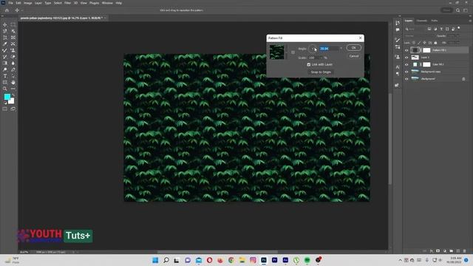Toggle visibility of the Background layer
The image size is (473, 266).
pyautogui.click(x=406, y=79)
